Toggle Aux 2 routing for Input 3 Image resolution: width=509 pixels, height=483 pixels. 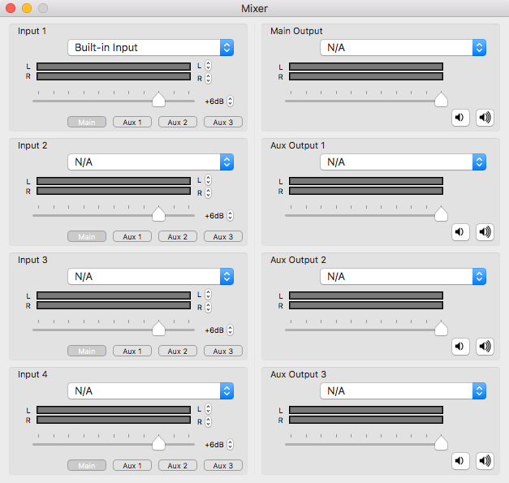(x=178, y=351)
